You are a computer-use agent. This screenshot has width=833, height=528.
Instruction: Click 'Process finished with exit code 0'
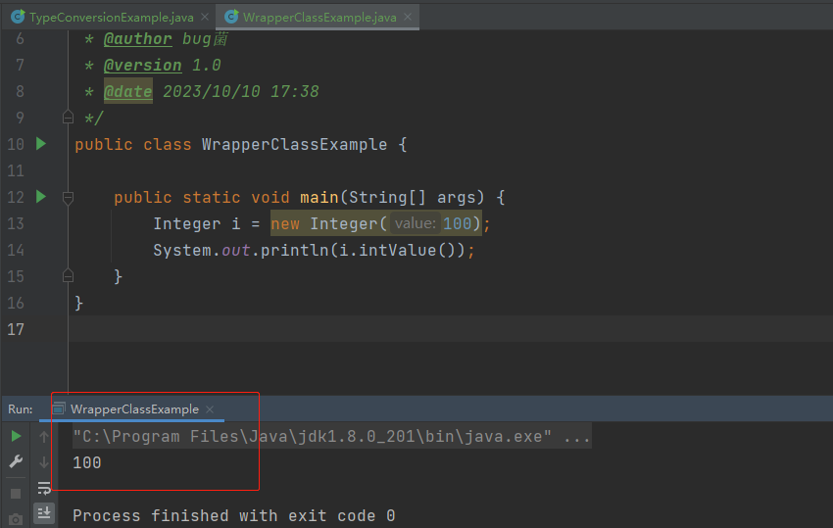pos(234,515)
